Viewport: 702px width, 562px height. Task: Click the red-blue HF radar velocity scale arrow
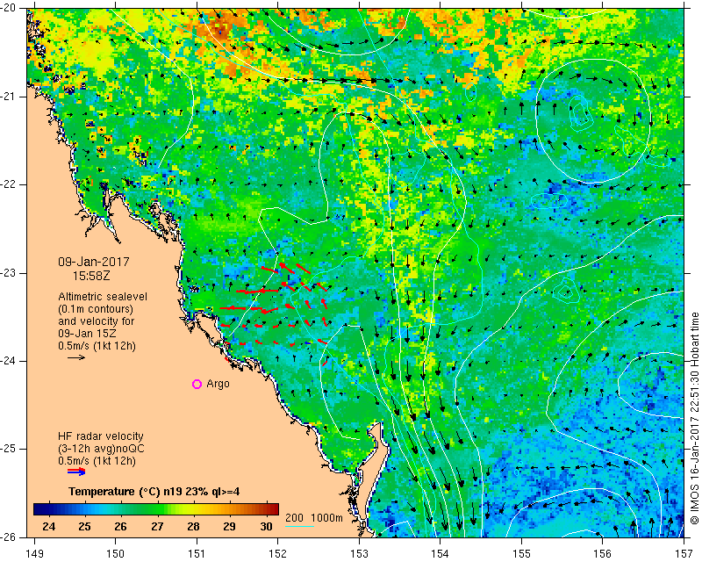click(x=76, y=472)
